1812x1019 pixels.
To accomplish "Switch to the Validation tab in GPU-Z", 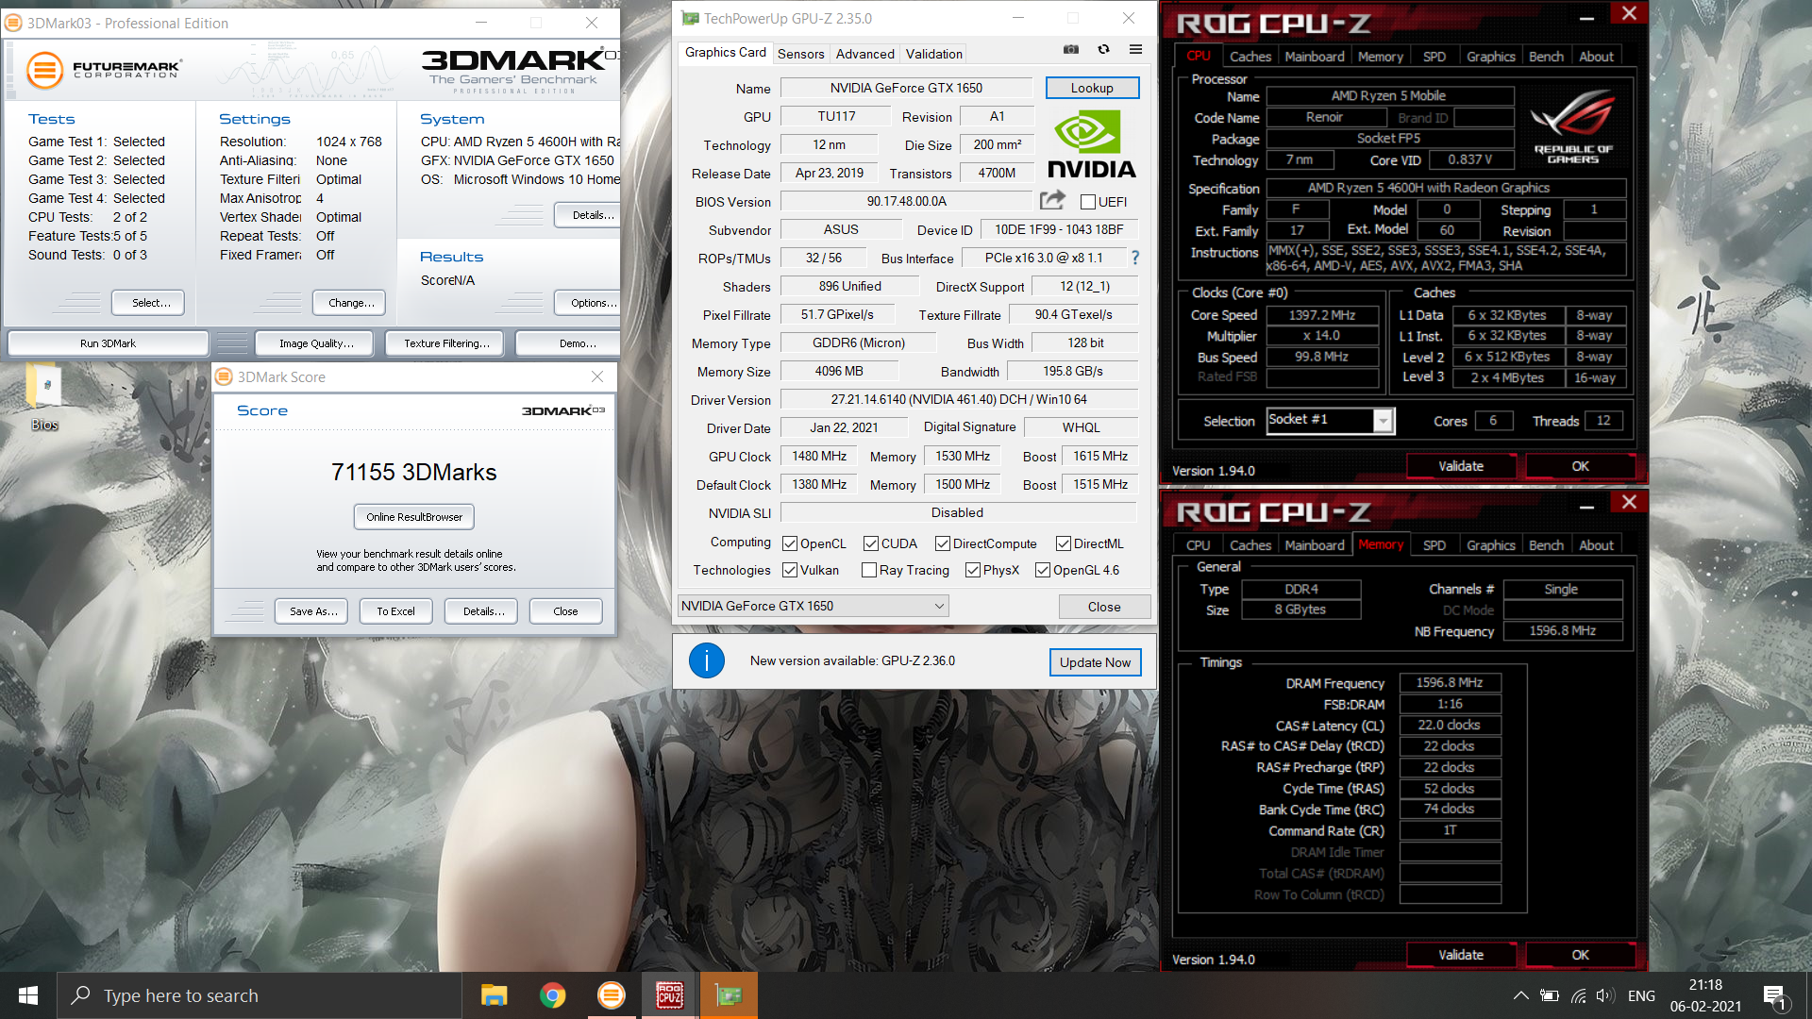I will pos(934,54).
